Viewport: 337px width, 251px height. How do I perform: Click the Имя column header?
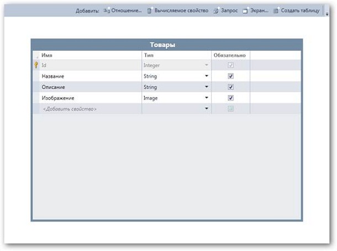point(90,55)
